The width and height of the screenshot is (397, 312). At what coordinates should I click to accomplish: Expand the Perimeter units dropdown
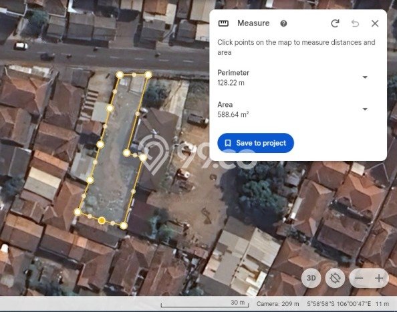pyautogui.click(x=365, y=77)
